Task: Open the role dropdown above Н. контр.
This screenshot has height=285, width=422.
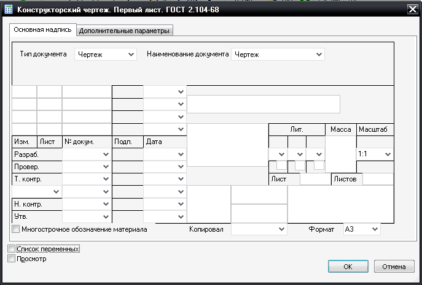Action: point(37,191)
